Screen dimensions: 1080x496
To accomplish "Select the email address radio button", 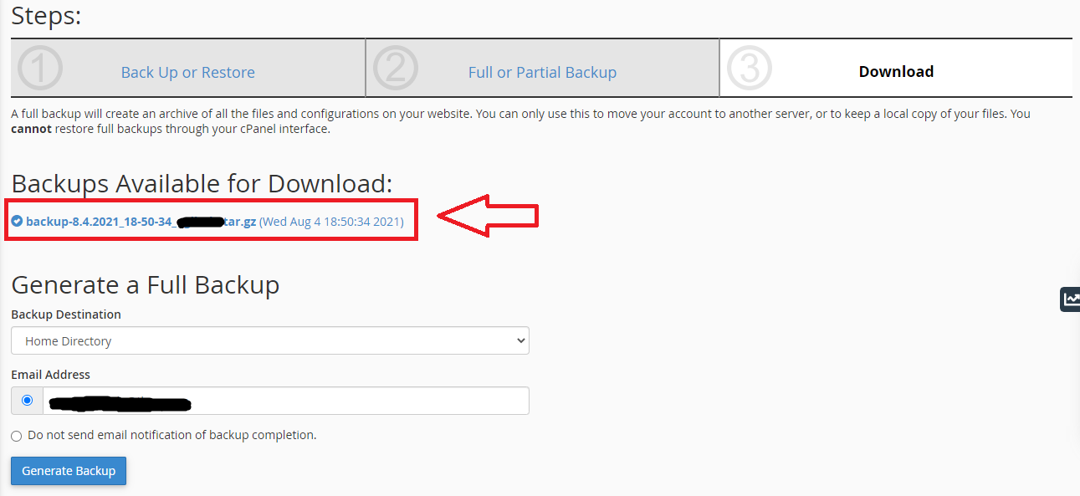I will tap(28, 401).
